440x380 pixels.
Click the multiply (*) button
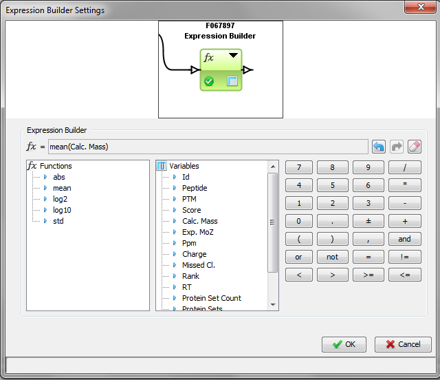405,185
